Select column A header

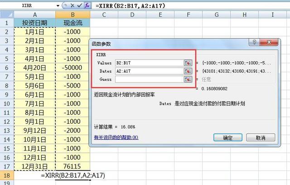click(34, 15)
